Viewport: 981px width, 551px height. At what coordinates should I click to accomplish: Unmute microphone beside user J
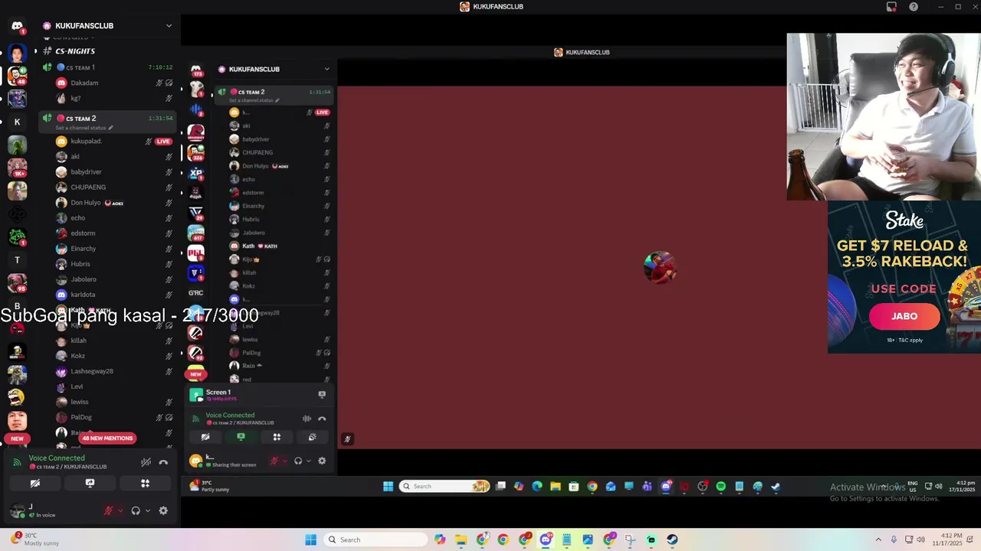coord(108,510)
